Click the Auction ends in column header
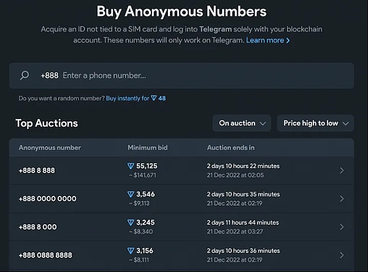The image size is (368, 272). (x=231, y=148)
